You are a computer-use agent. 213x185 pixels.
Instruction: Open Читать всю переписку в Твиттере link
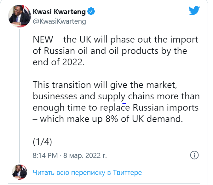87,172
